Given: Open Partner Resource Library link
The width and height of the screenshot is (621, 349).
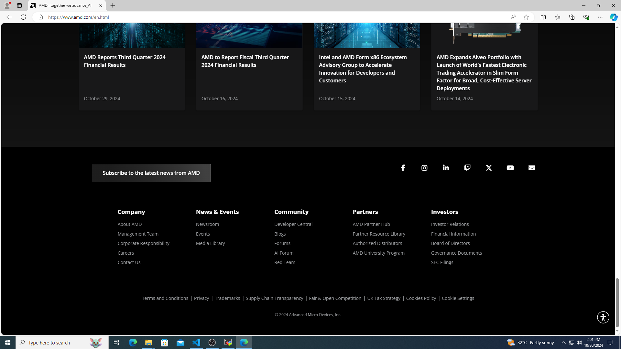Looking at the screenshot, I should (379, 234).
